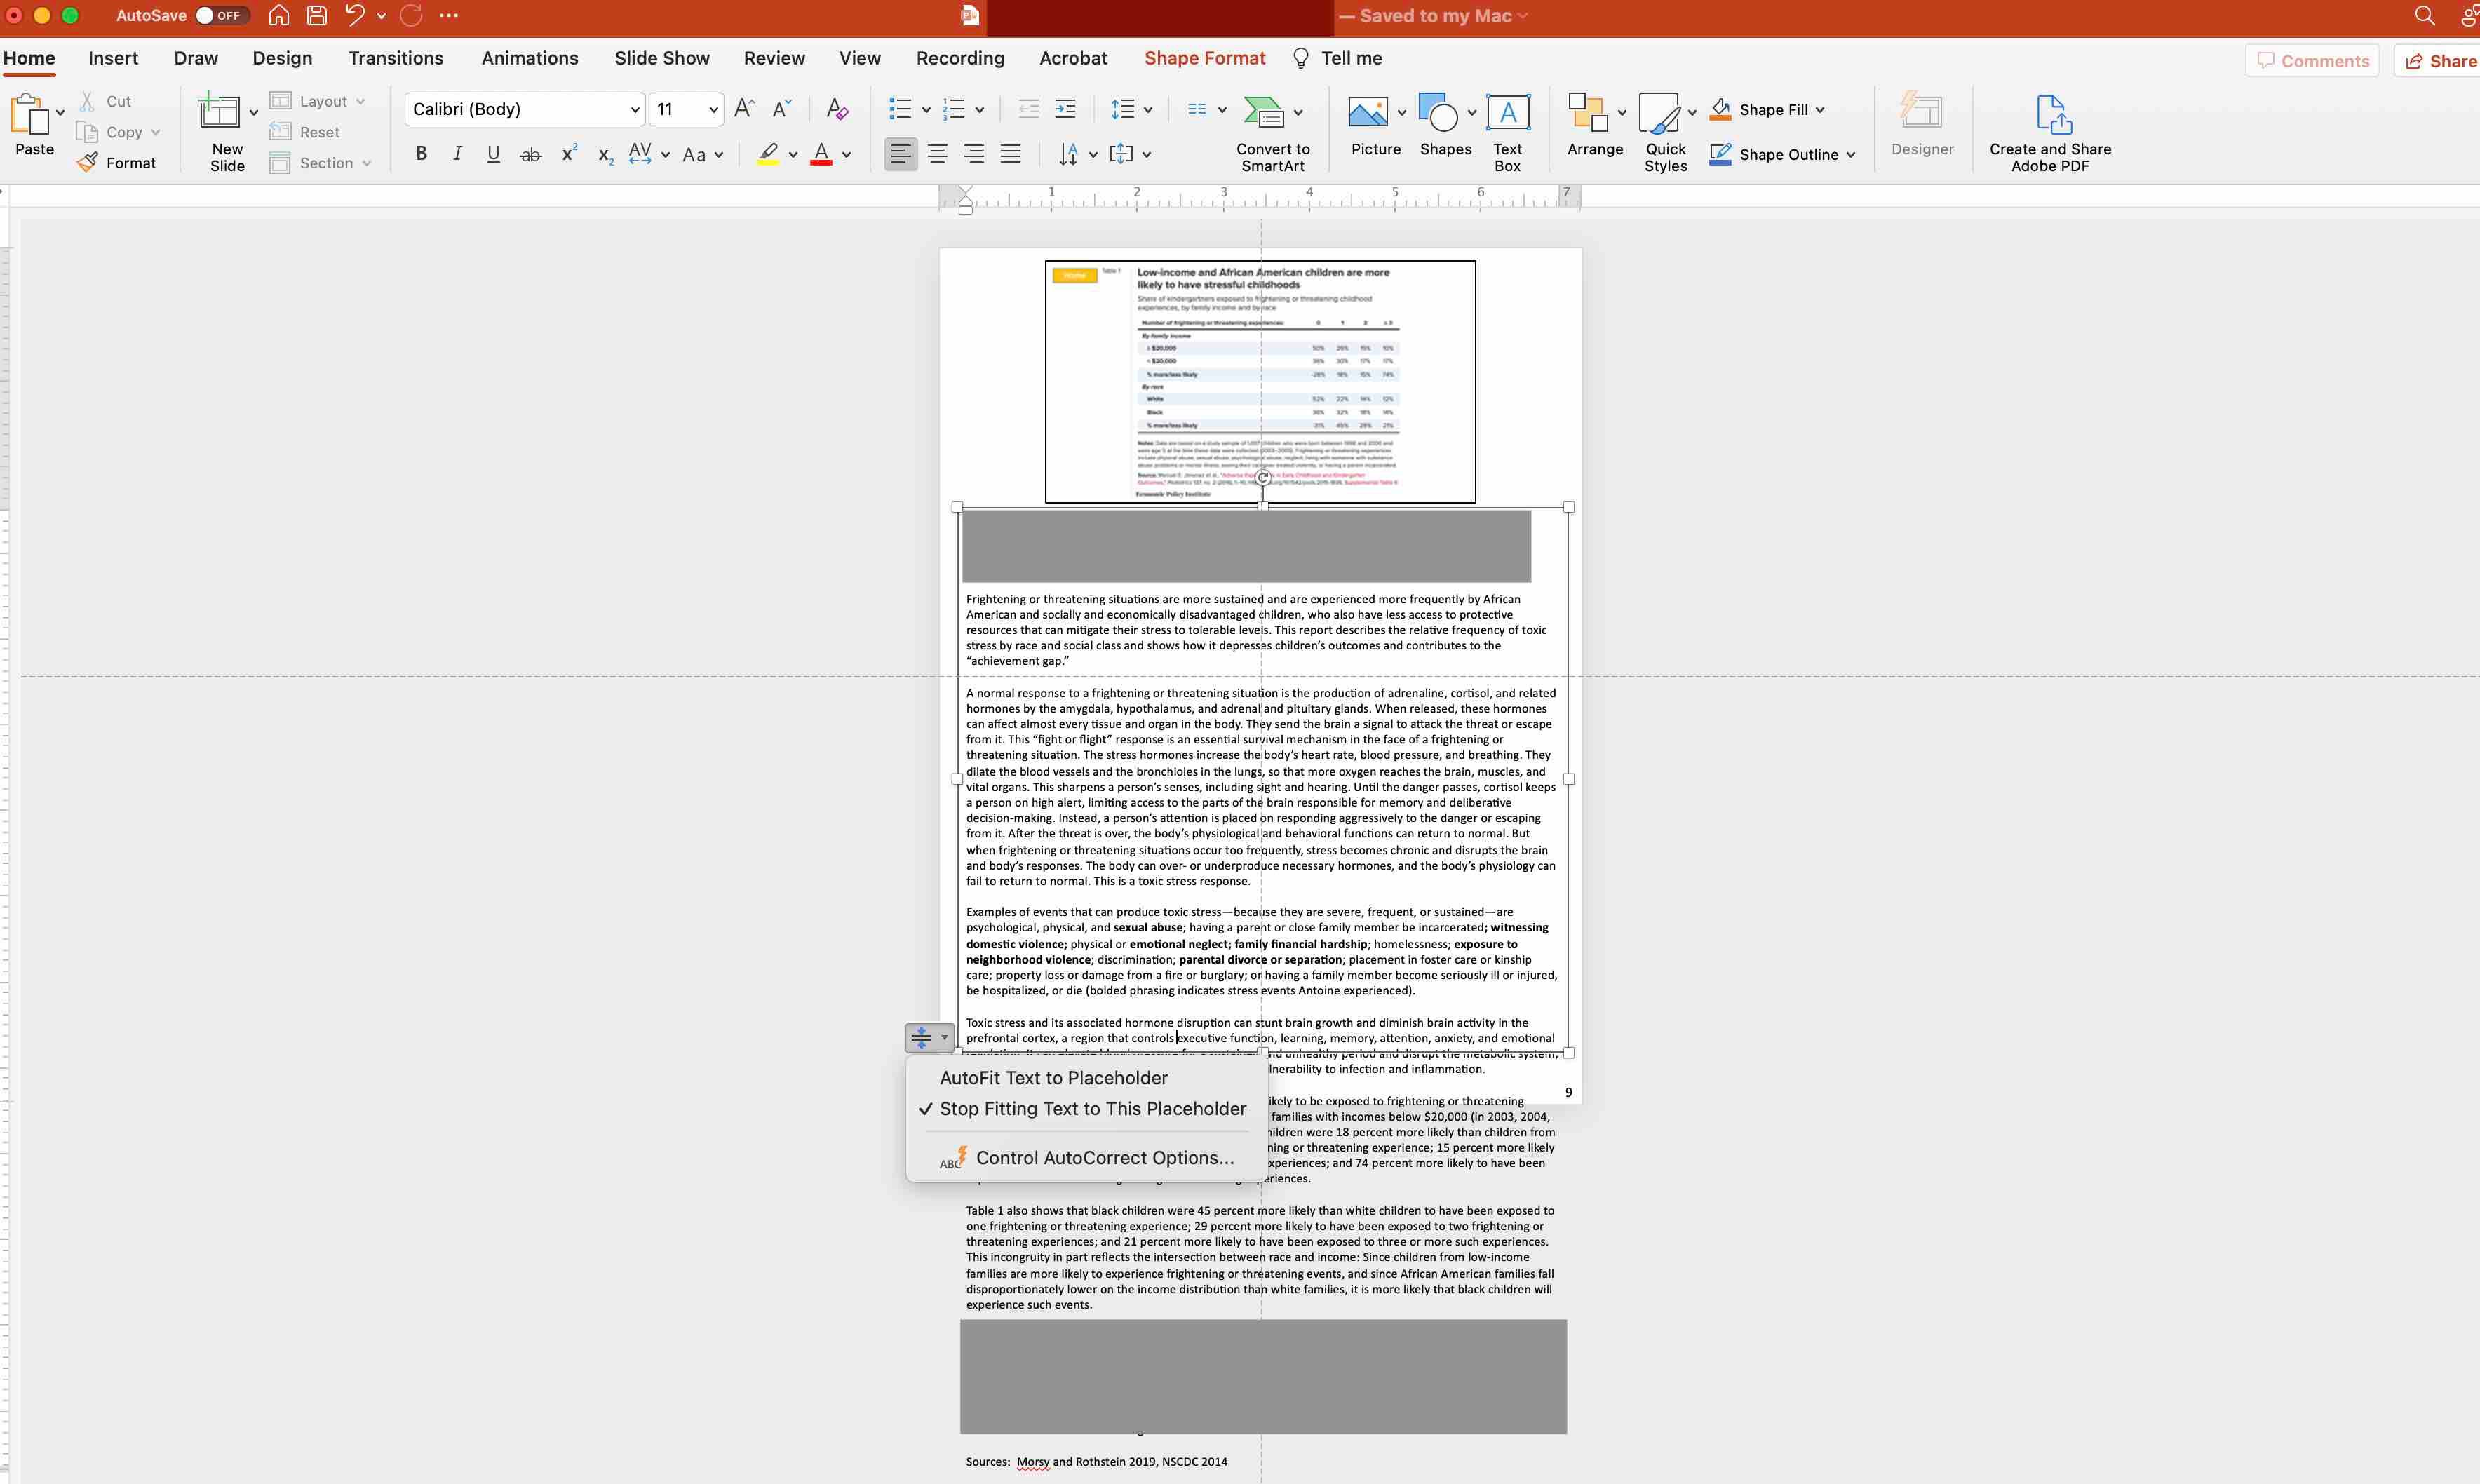
Task: Clear all formatting eraser icon
Action: tap(838, 109)
